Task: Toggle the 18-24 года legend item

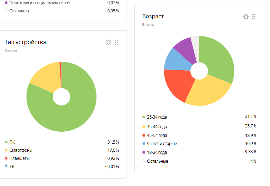Action: [x=157, y=152]
